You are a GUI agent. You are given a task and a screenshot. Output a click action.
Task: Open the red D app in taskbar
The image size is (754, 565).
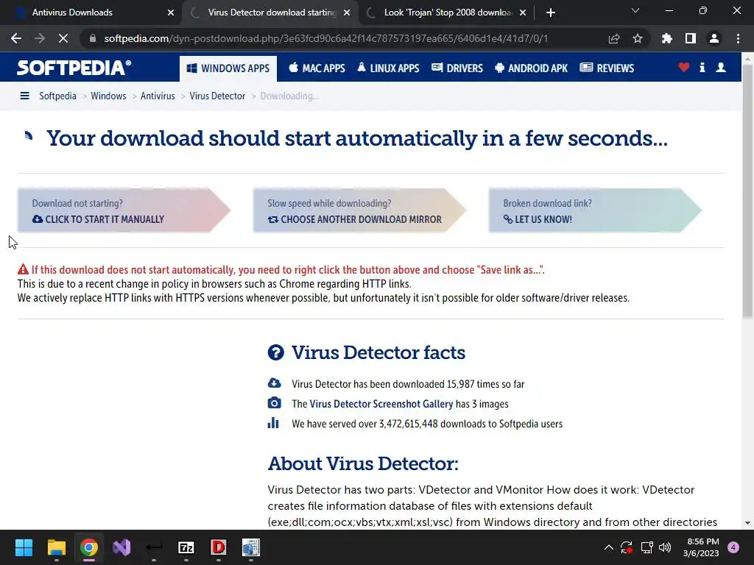tap(218, 547)
